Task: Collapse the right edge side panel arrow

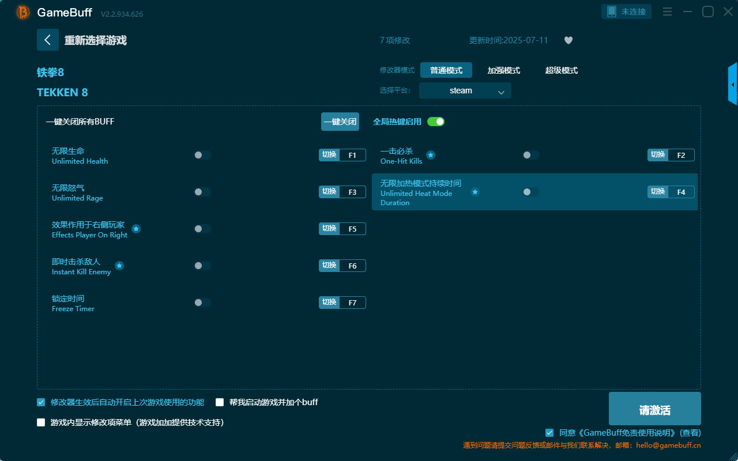Action: pos(733,84)
